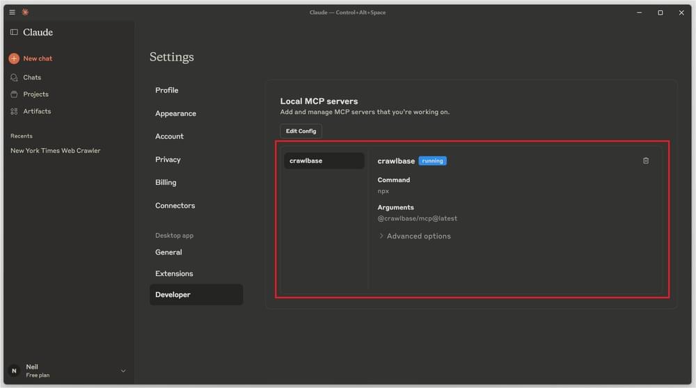Click the Free plan label

(x=38, y=375)
